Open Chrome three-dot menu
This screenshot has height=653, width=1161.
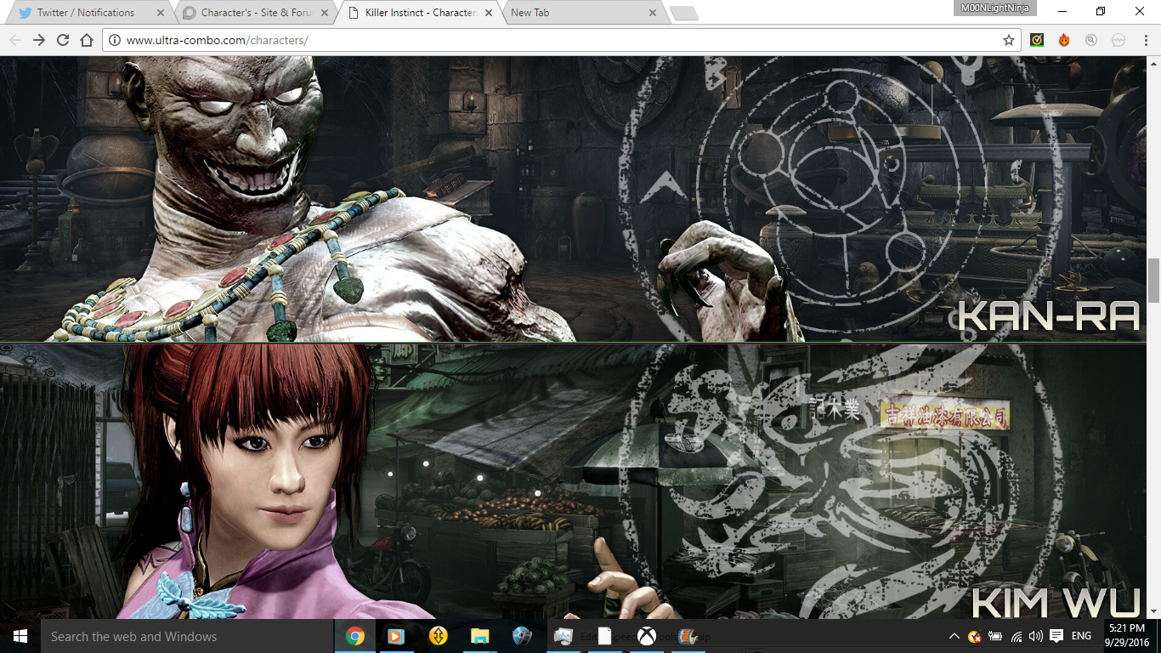(x=1144, y=40)
